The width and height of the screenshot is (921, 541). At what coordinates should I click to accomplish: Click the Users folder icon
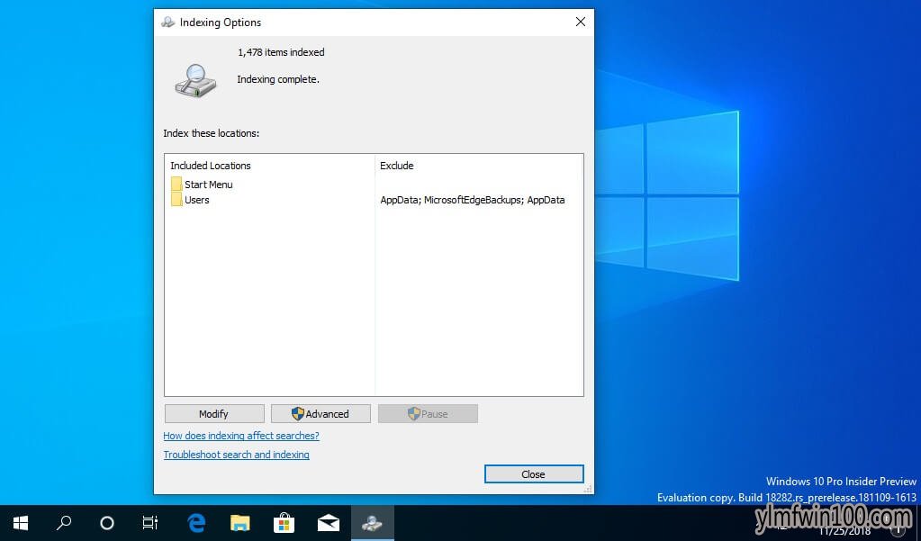pyautogui.click(x=176, y=200)
